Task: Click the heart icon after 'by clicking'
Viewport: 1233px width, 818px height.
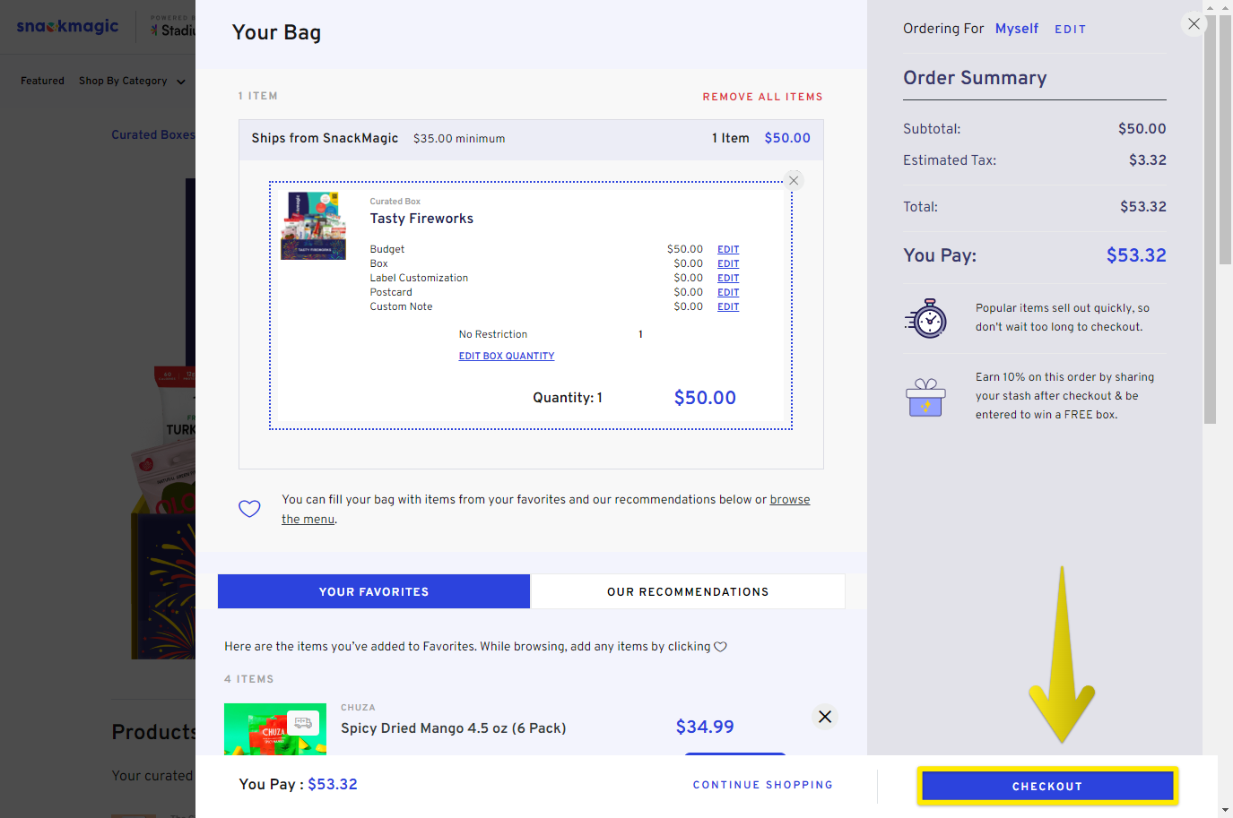Action: coord(720,647)
